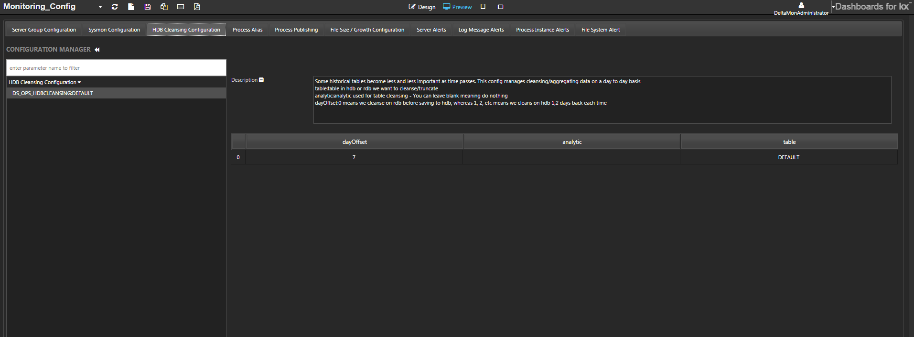Open Process Publishing tab

click(296, 30)
